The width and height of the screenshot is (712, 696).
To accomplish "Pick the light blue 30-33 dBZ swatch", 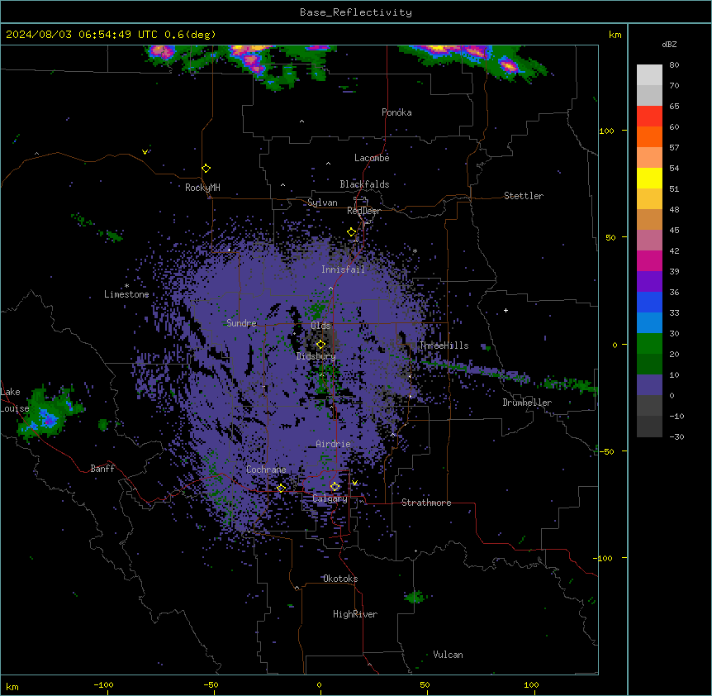I will (649, 323).
